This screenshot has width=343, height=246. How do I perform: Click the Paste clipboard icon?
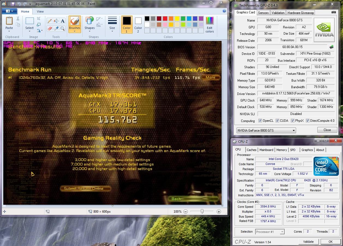point(9,21)
